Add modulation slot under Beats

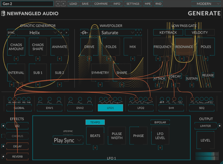click(95, 148)
